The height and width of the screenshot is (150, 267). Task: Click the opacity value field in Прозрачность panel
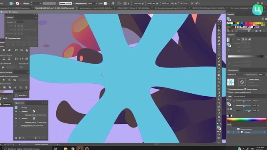click(260, 75)
